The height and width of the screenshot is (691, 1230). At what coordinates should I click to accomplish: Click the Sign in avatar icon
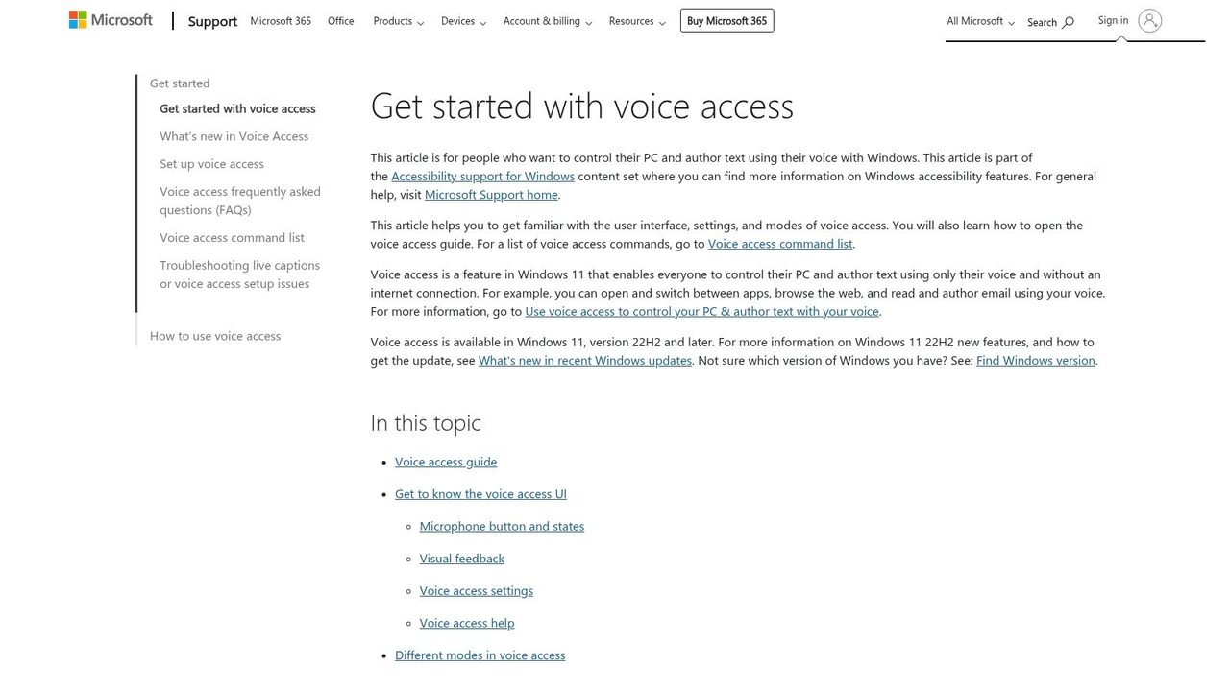1150,20
